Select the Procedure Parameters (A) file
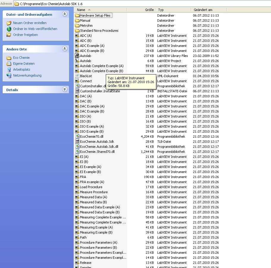The height and width of the screenshot is (268, 271). pos(99,242)
